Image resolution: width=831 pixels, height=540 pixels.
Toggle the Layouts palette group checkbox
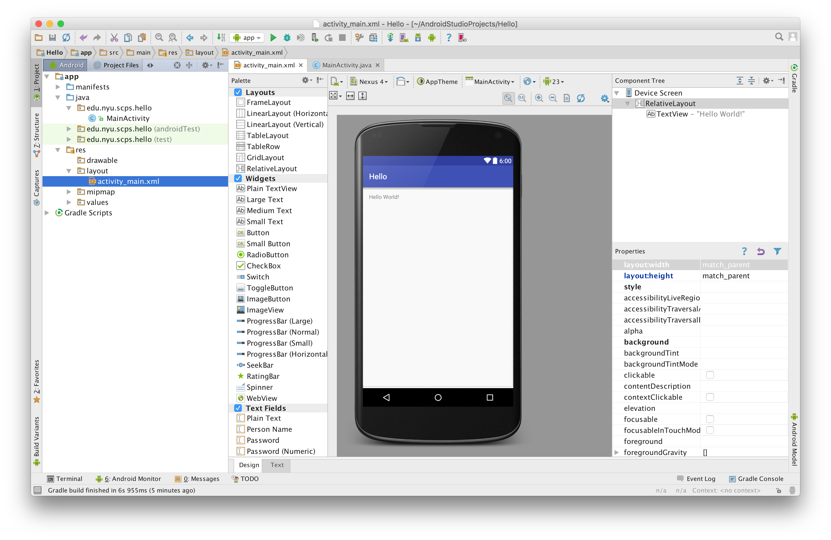pos(238,92)
